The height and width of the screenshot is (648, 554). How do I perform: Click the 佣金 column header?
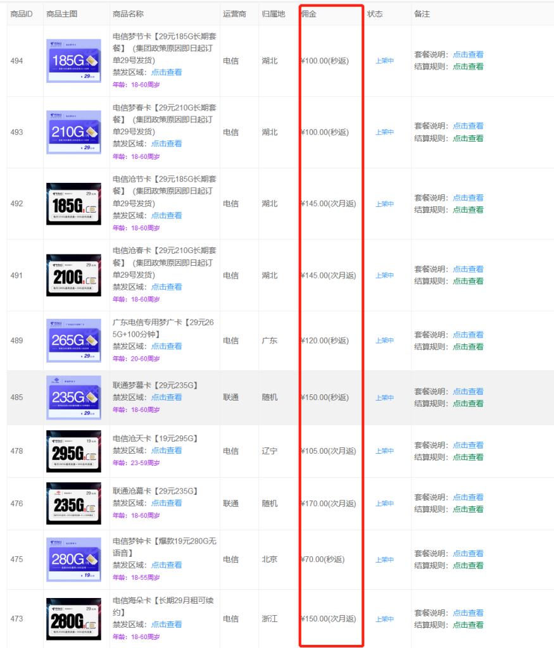[309, 14]
